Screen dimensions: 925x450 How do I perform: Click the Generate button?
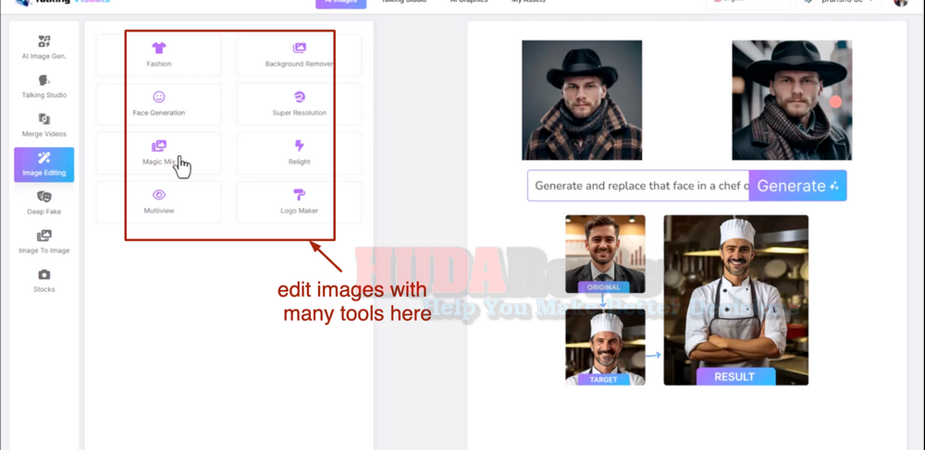coord(797,186)
